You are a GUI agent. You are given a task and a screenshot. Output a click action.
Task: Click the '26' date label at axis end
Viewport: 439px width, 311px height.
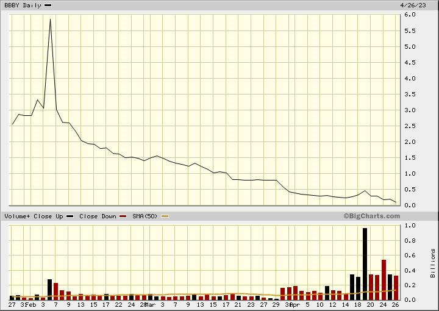coord(395,305)
